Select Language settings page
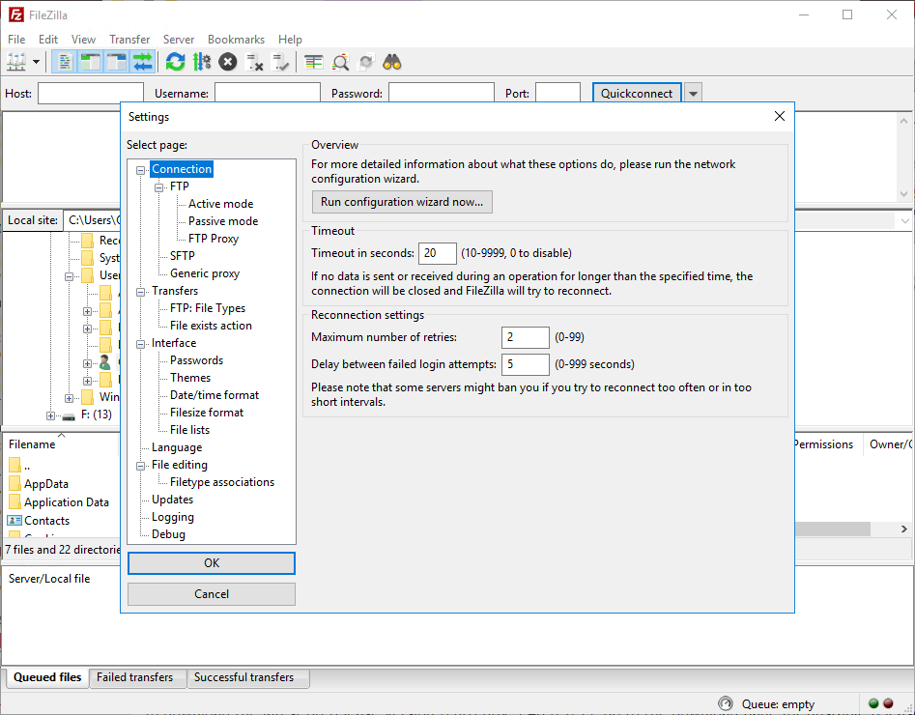 point(177,447)
